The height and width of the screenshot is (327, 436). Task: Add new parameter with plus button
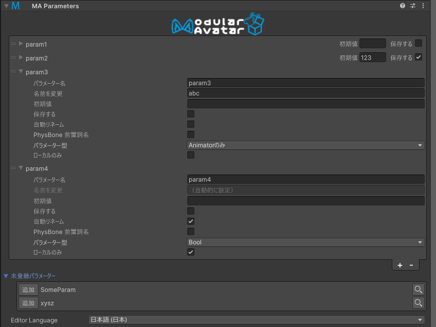400,265
